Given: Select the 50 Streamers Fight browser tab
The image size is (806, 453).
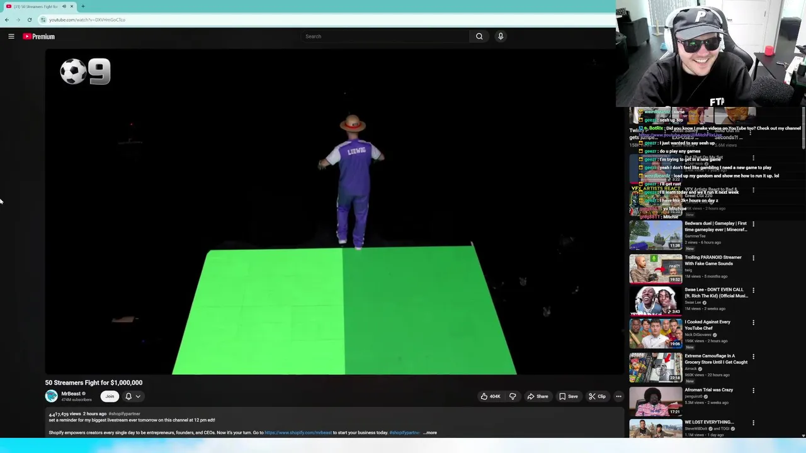Looking at the screenshot, I should coord(39,6).
